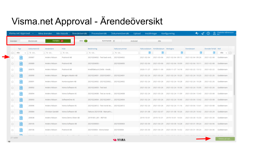This screenshot has height=150, width=267.
Task: Open Ärendet förfall calendar picker icon
Action: coord(214,53)
